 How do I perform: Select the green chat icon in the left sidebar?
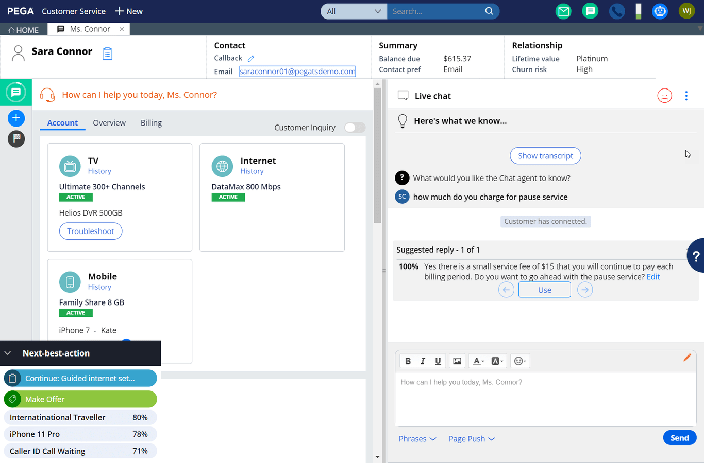(x=16, y=92)
